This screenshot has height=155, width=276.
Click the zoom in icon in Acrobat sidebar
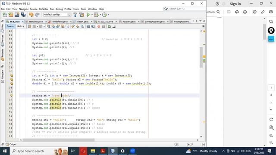click(x=271, y=136)
